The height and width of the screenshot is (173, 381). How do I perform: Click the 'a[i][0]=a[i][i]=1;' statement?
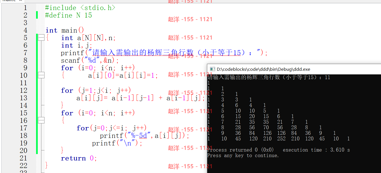point(123,75)
